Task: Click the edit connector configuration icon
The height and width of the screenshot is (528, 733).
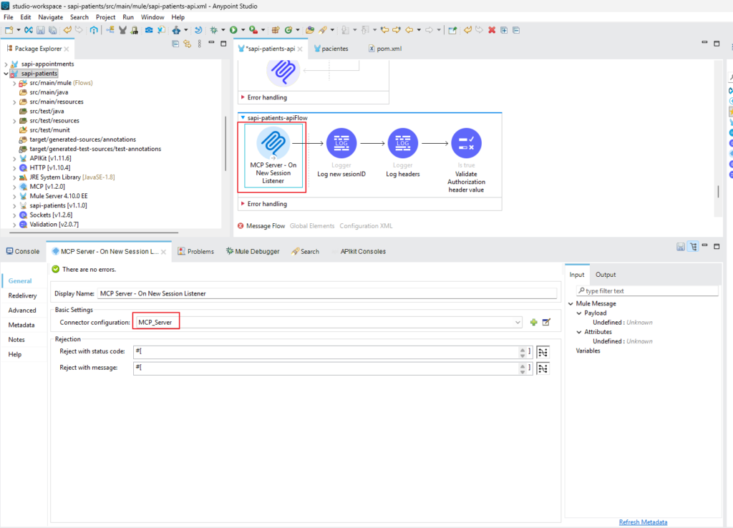Action: tap(546, 323)
